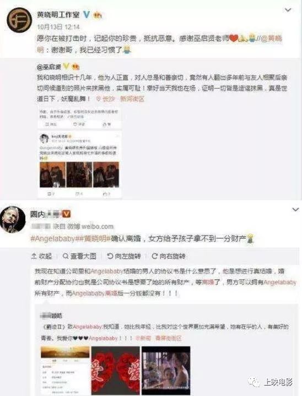The width and height of the screenshot is (302, 396).
Task: Rotate the image right with 向右旋转
Action: (168, 256)
